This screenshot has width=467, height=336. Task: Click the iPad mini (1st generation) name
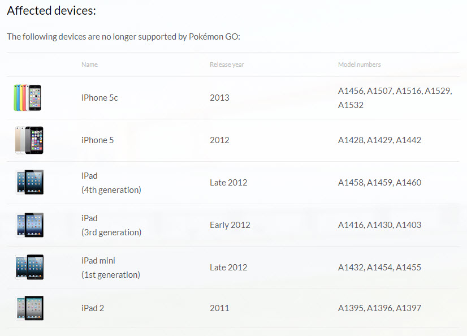coord(110,268)
